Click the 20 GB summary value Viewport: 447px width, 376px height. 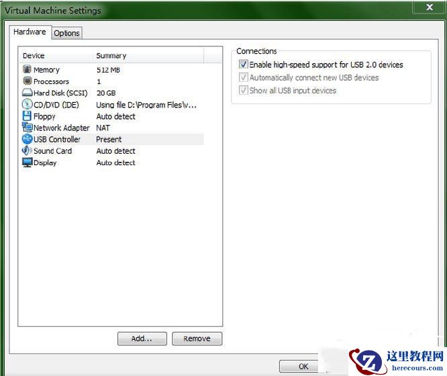(x=106, y=93)
